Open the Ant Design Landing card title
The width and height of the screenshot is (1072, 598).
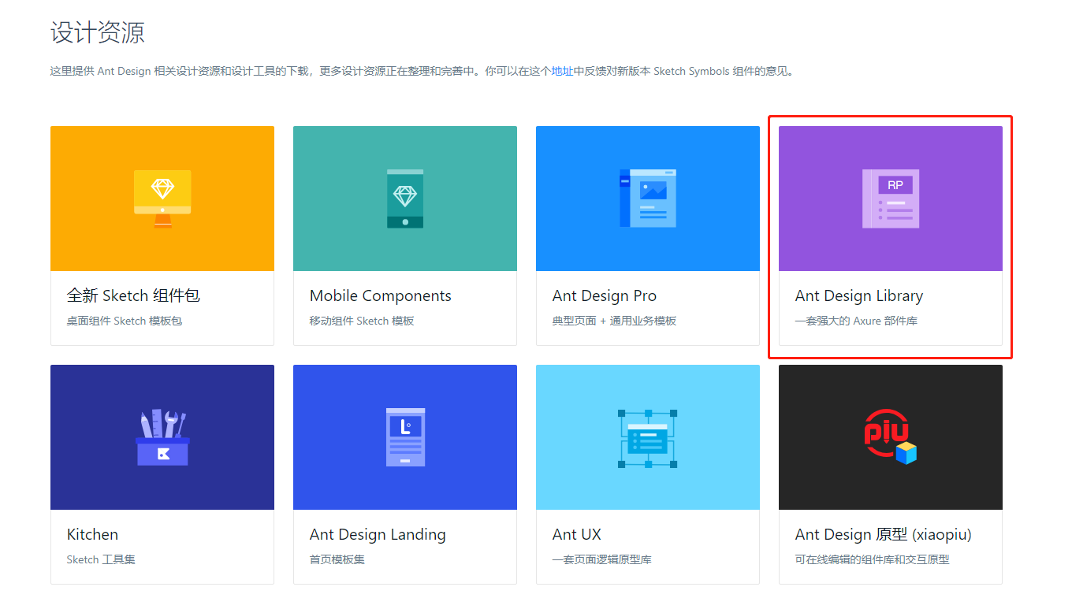(x=378, y=534)
